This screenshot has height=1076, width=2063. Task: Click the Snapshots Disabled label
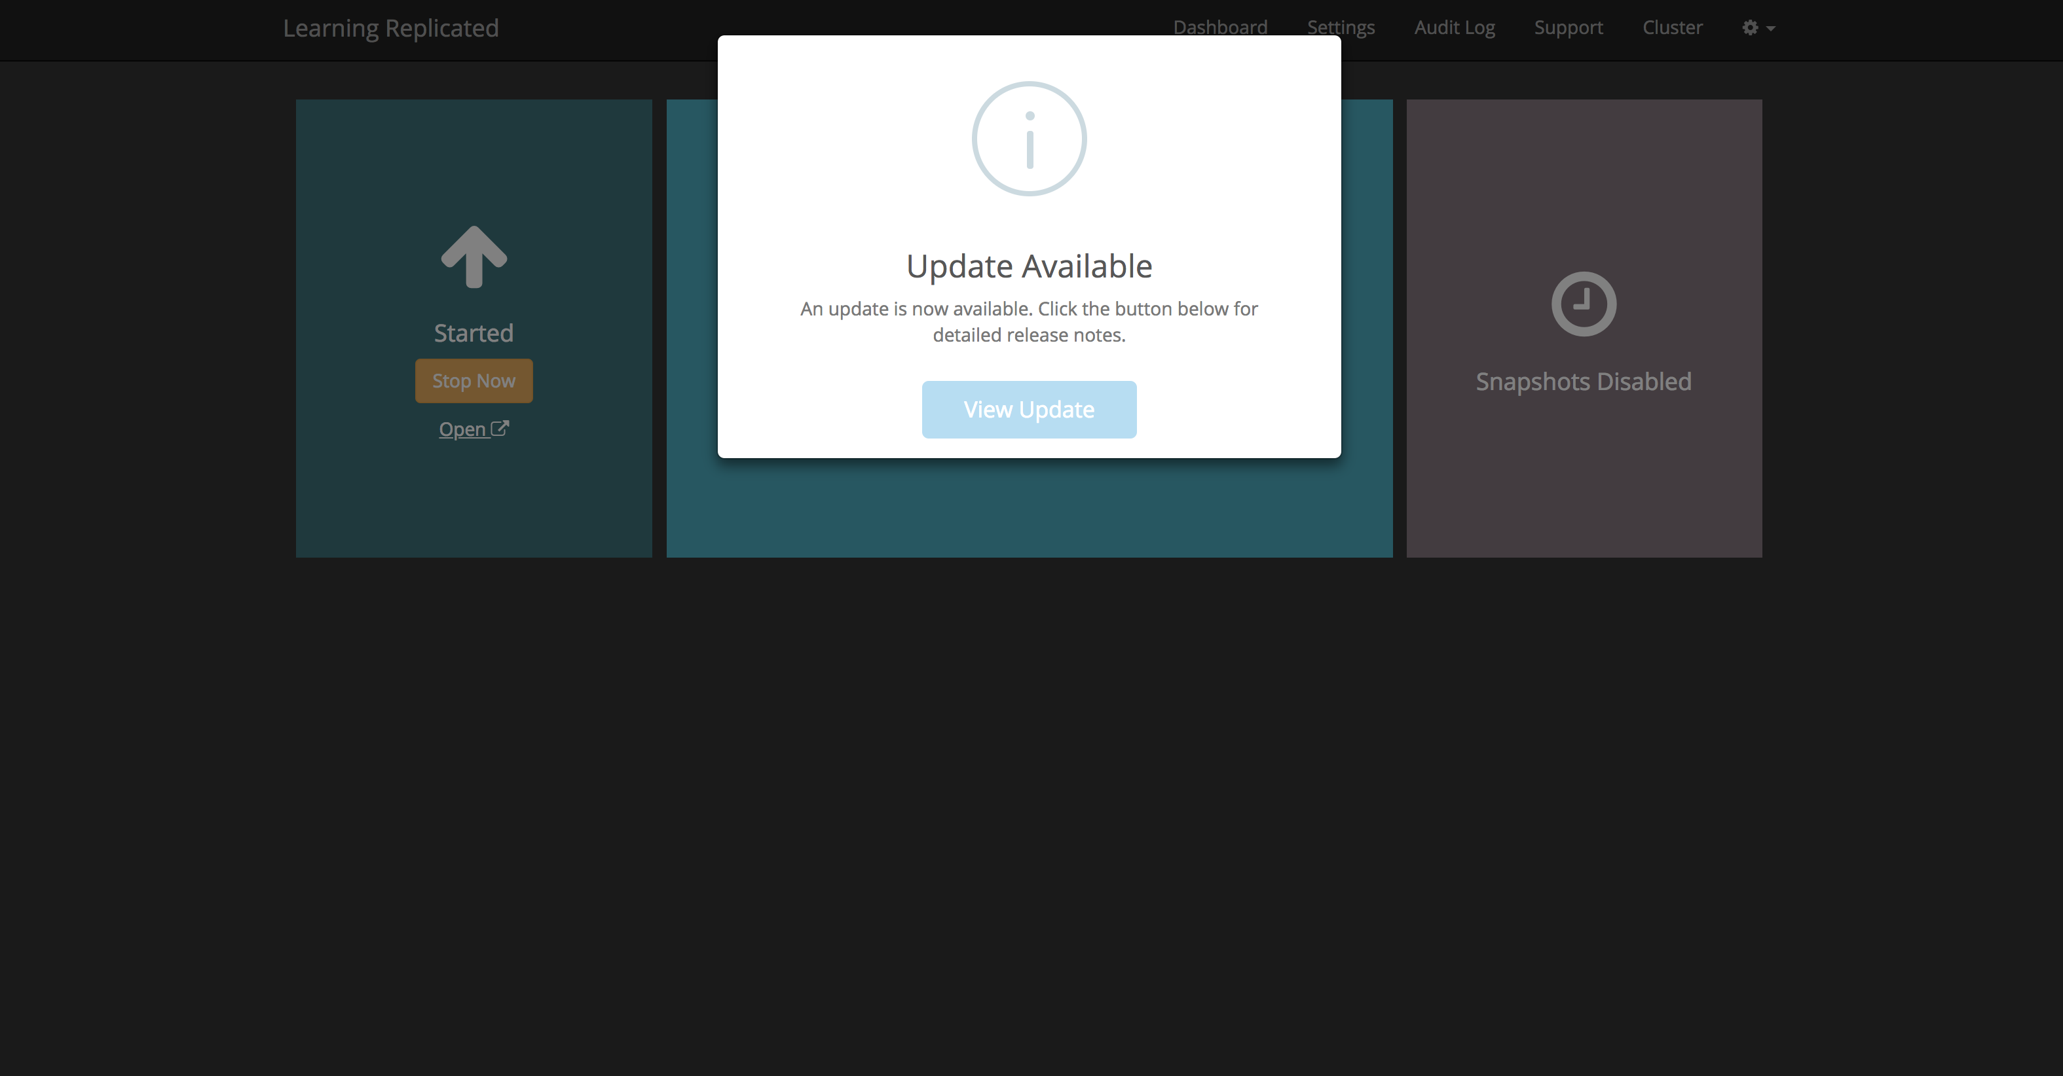[1584, 382]
